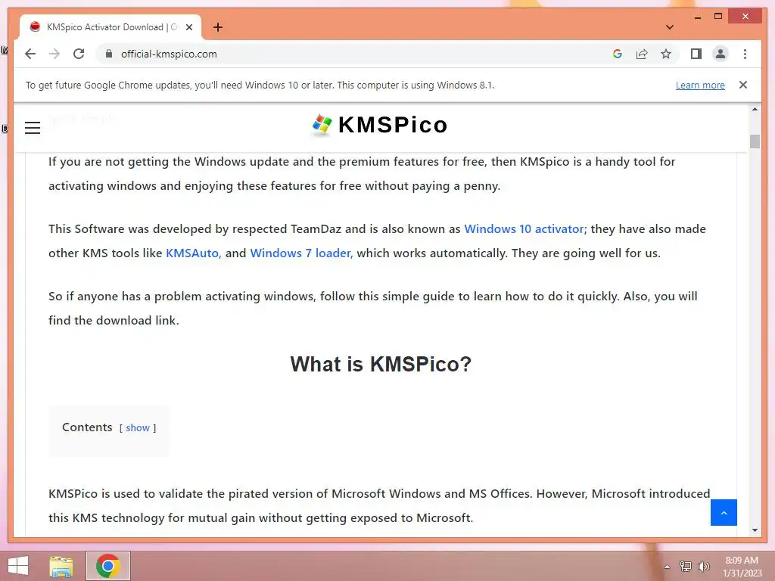Open the volume speaker tray icon
Image resolution: width=775 pixels, height=581 pixels.
tap(703, 567)
